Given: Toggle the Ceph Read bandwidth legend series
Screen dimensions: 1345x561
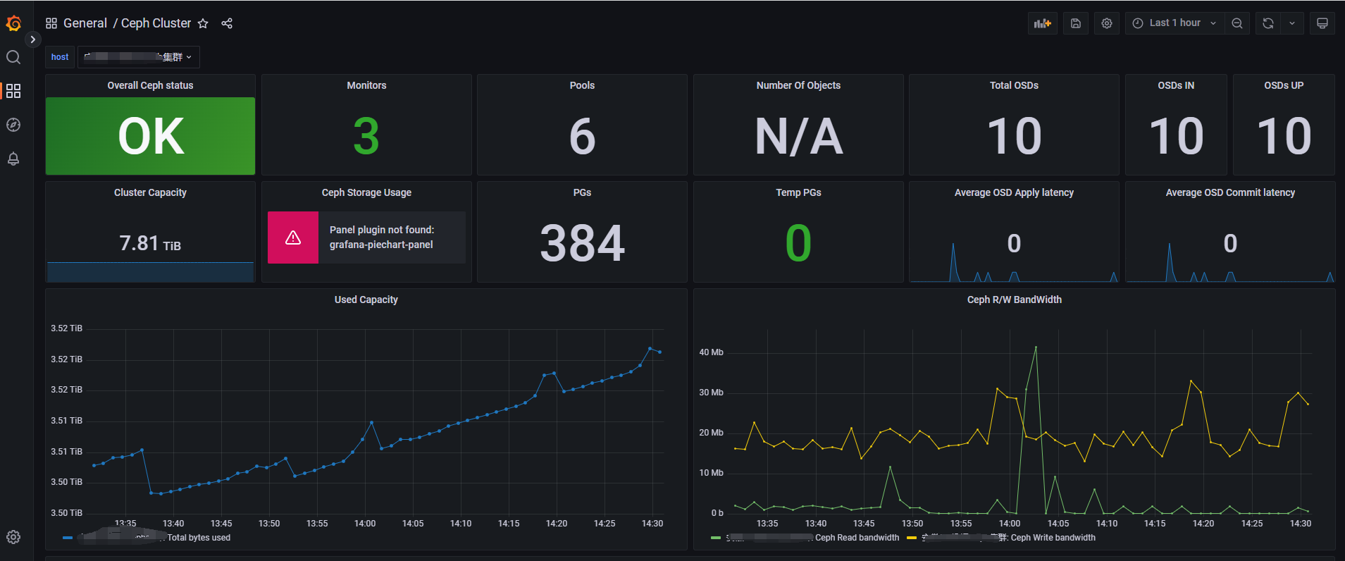Looking at the screenshot, I should 857,538.
